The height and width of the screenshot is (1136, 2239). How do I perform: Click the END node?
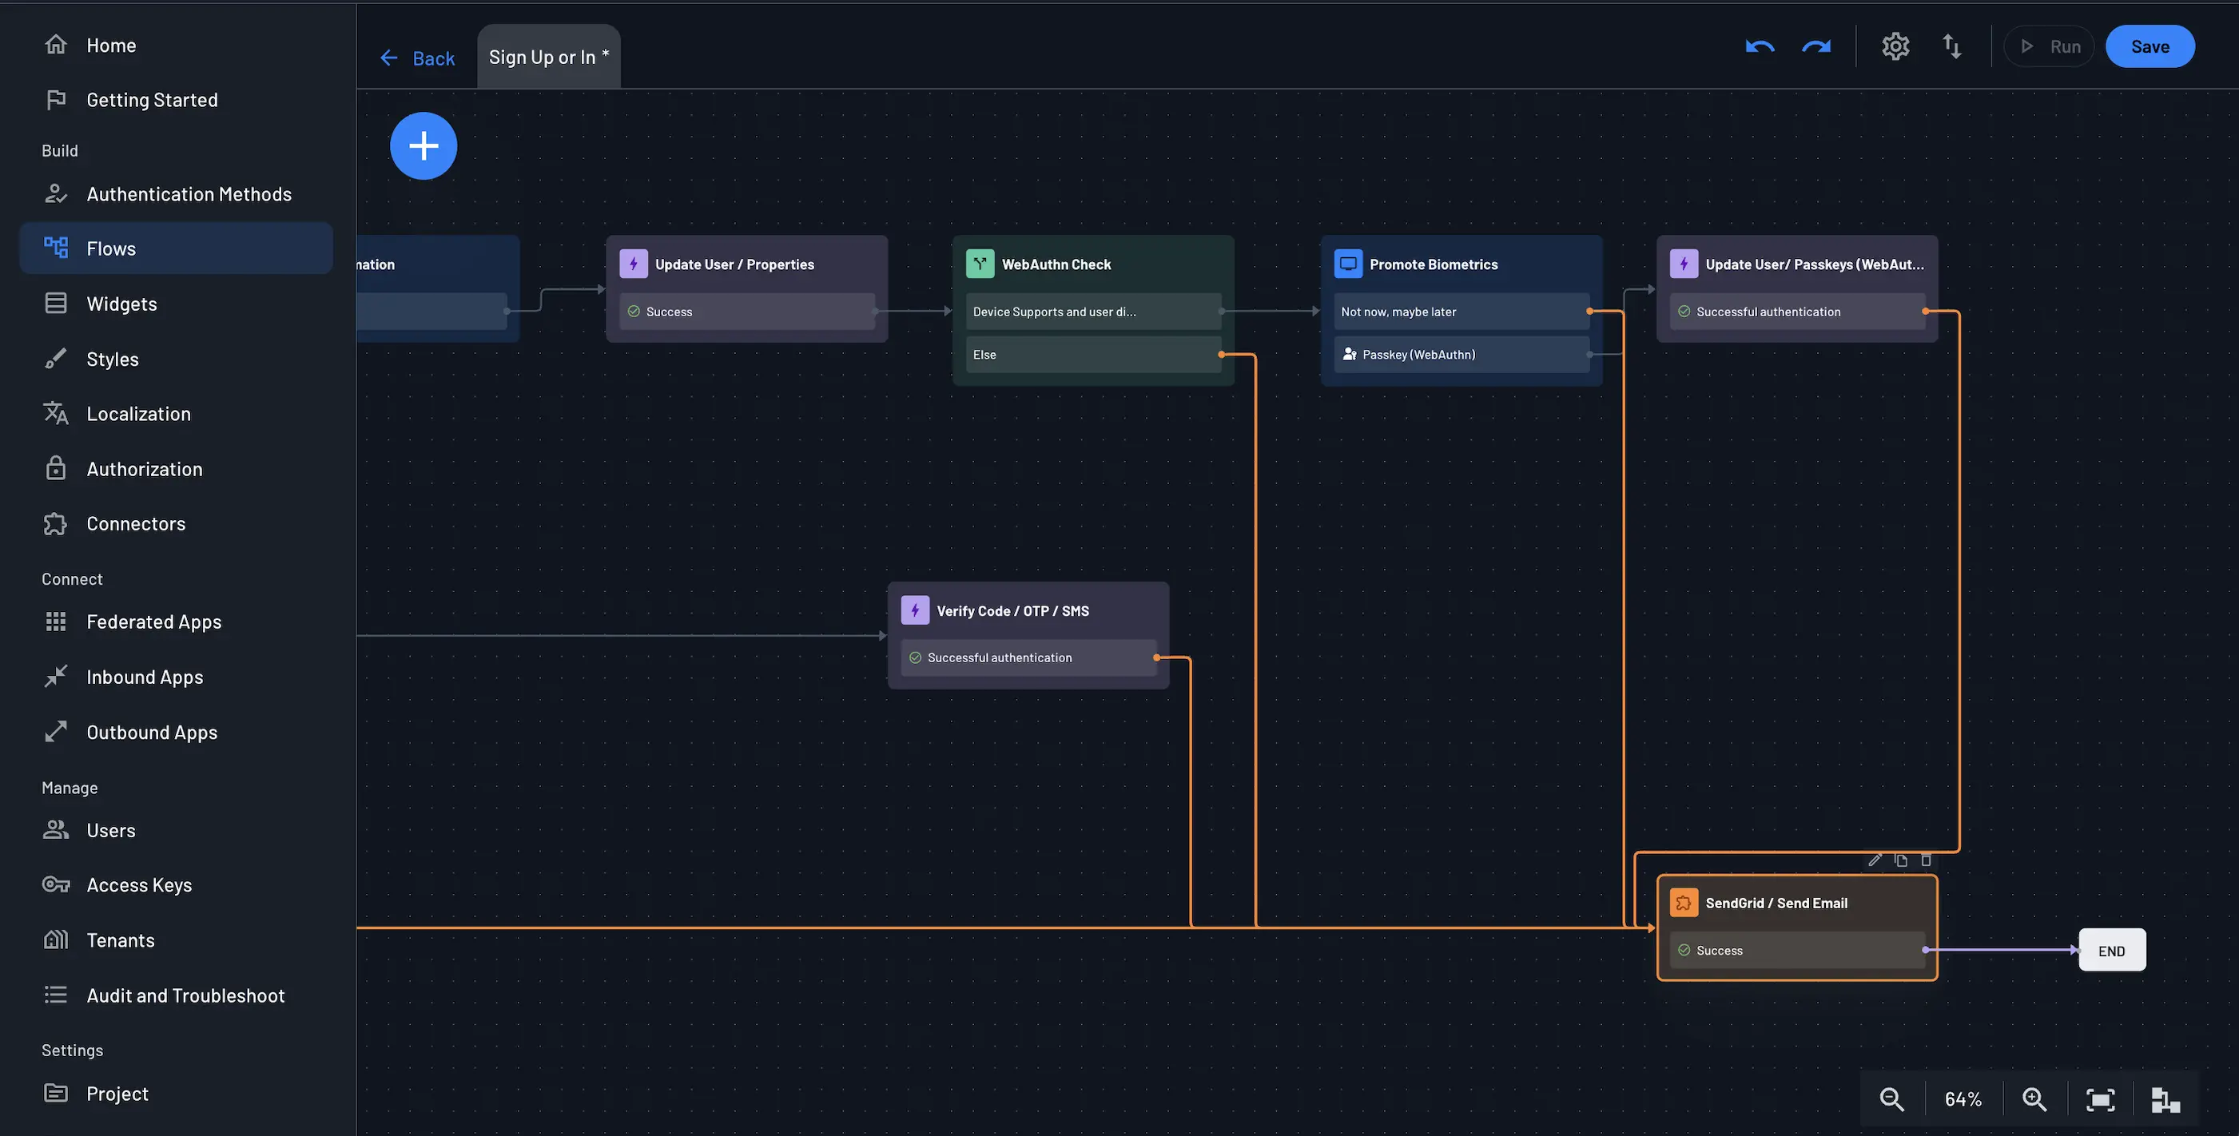click(2111, 951)
